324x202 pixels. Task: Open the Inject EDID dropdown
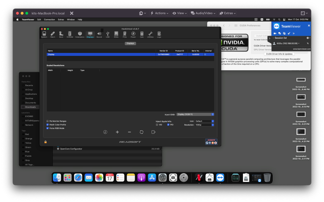(x=195, y=114)
